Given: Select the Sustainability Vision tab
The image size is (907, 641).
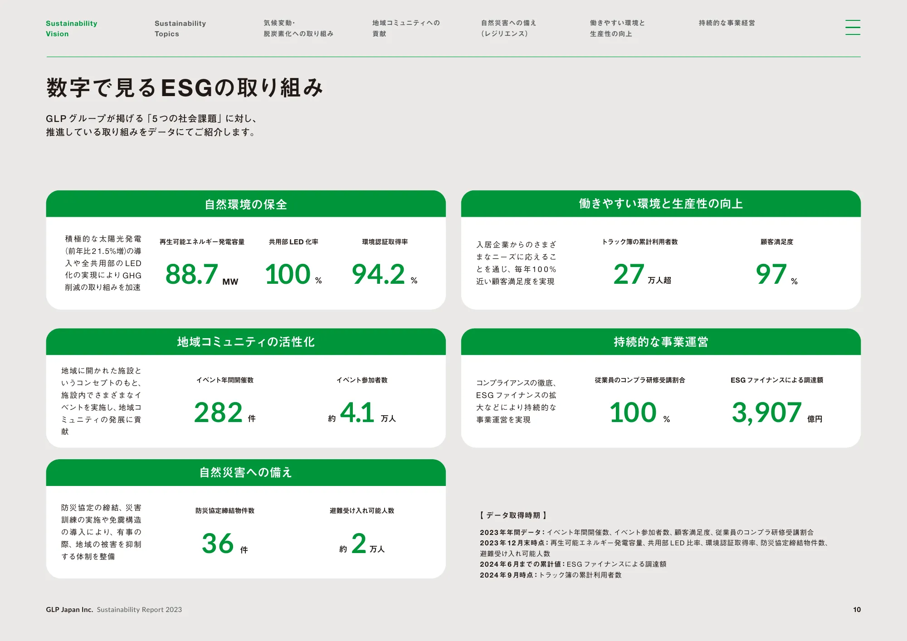Looking at the screenshot, I should [72, 29].
